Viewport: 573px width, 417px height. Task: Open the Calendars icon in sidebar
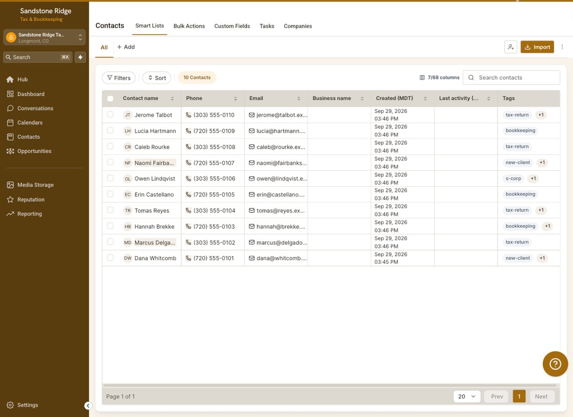tap(10, 122)
